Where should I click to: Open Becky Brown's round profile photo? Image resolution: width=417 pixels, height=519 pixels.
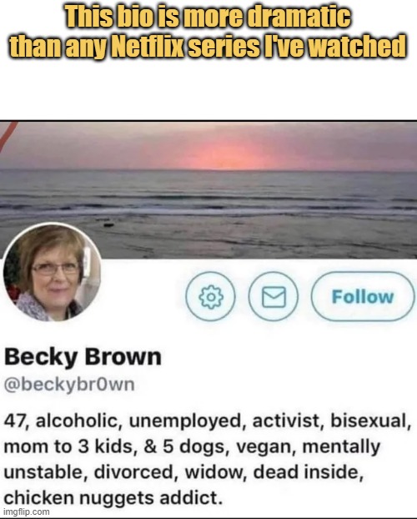coord(52,272)
